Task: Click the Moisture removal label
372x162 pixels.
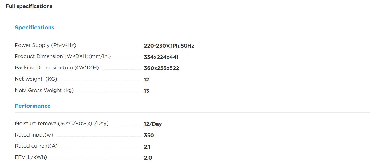Action: click(61, 124)
